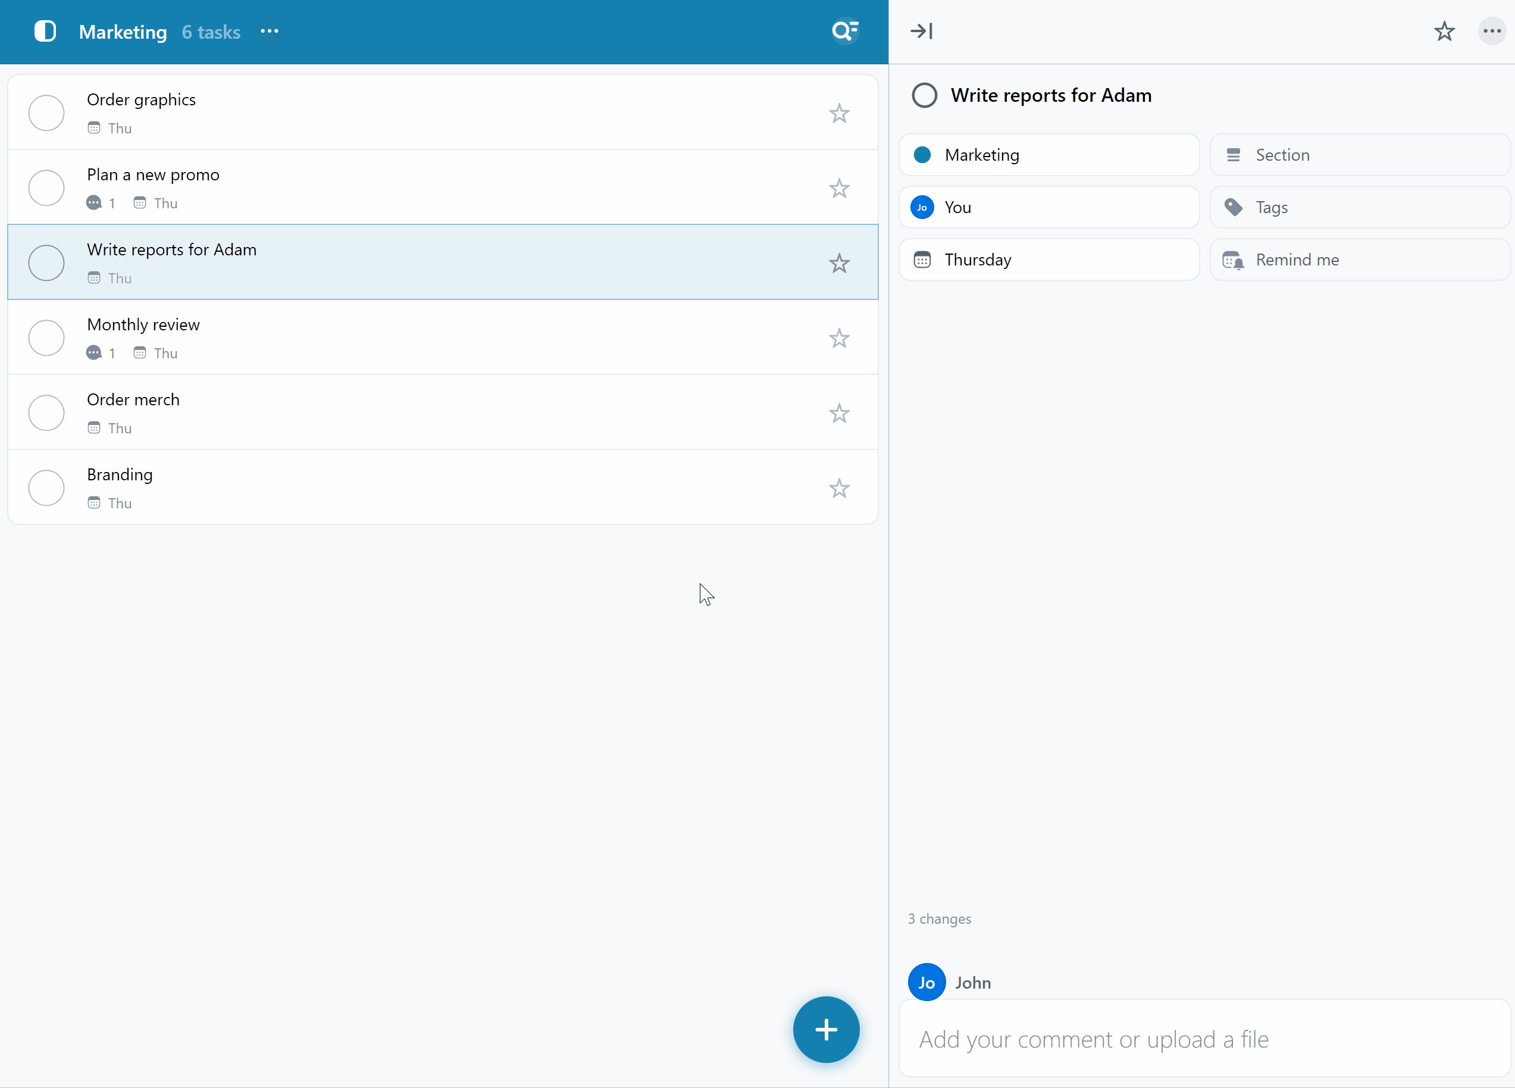
Task: Click the collapse sidebar arrow icon
Action: coord(921,32)
